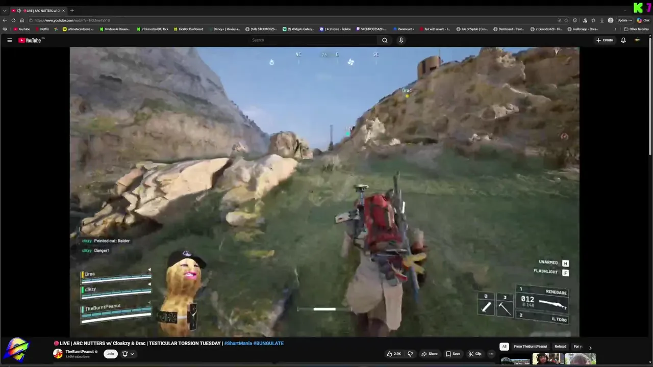Dislike the video with thumbs down
Viewport: 653px width, 367px height.
(x=410, y=354)
